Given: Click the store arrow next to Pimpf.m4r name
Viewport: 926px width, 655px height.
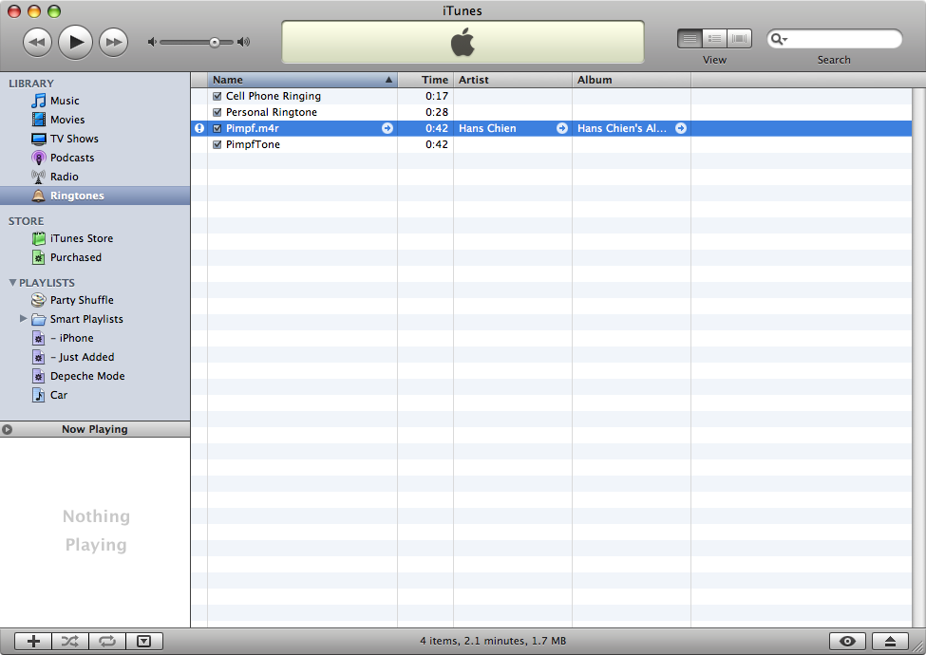Looking at the screenshot, I should [387, 128].
